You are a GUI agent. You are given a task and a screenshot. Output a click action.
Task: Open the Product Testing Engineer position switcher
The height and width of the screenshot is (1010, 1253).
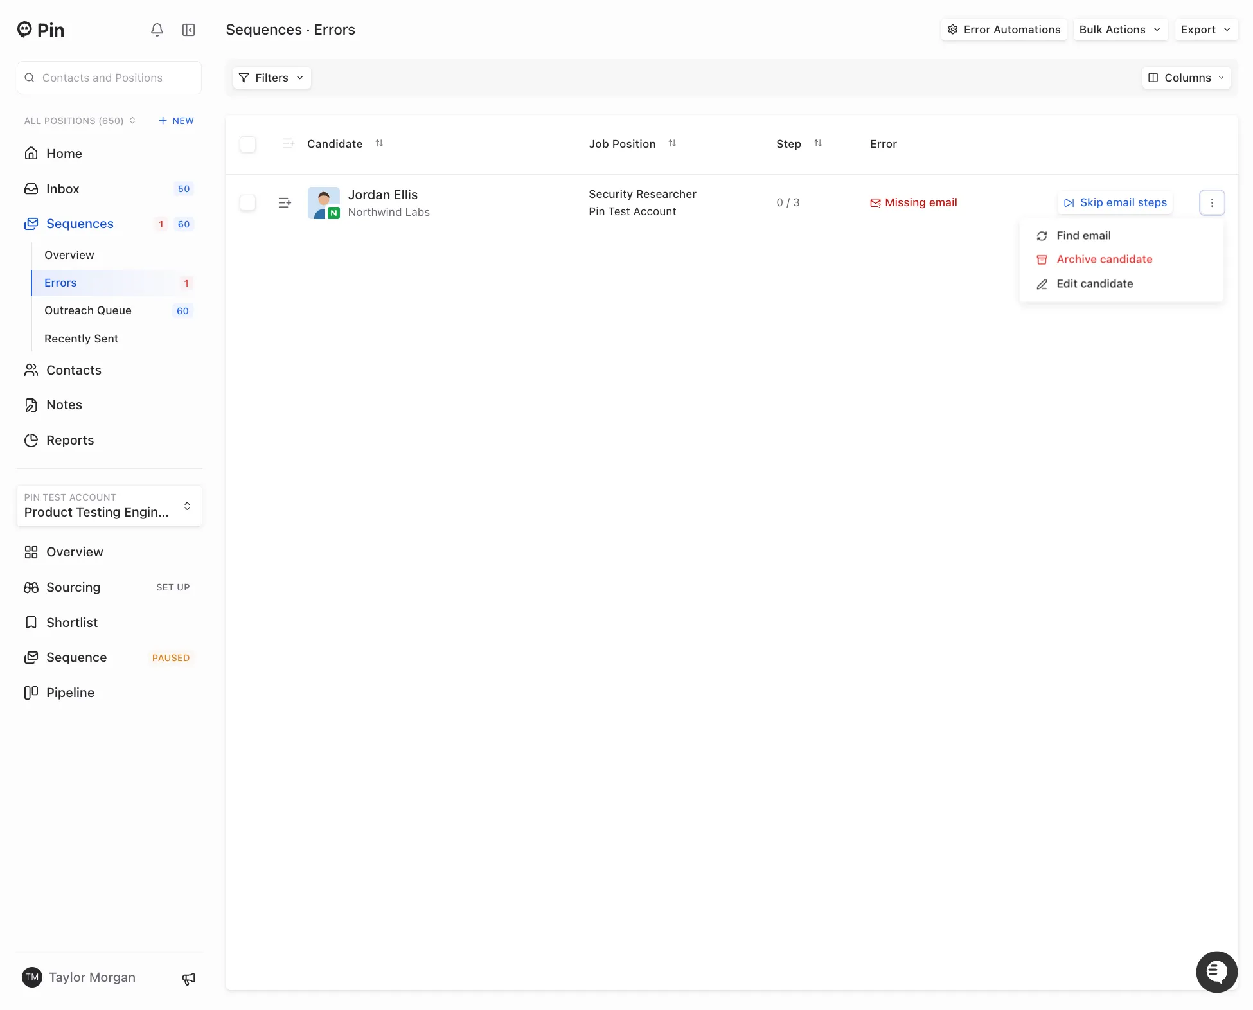(x=109, y=506)
